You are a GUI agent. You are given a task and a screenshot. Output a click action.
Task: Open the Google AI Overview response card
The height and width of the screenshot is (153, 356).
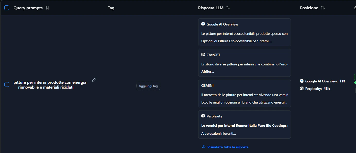click(245, 32)
